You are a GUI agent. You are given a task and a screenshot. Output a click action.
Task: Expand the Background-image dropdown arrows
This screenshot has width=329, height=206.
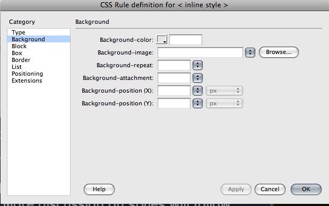[x=250, y=52]
